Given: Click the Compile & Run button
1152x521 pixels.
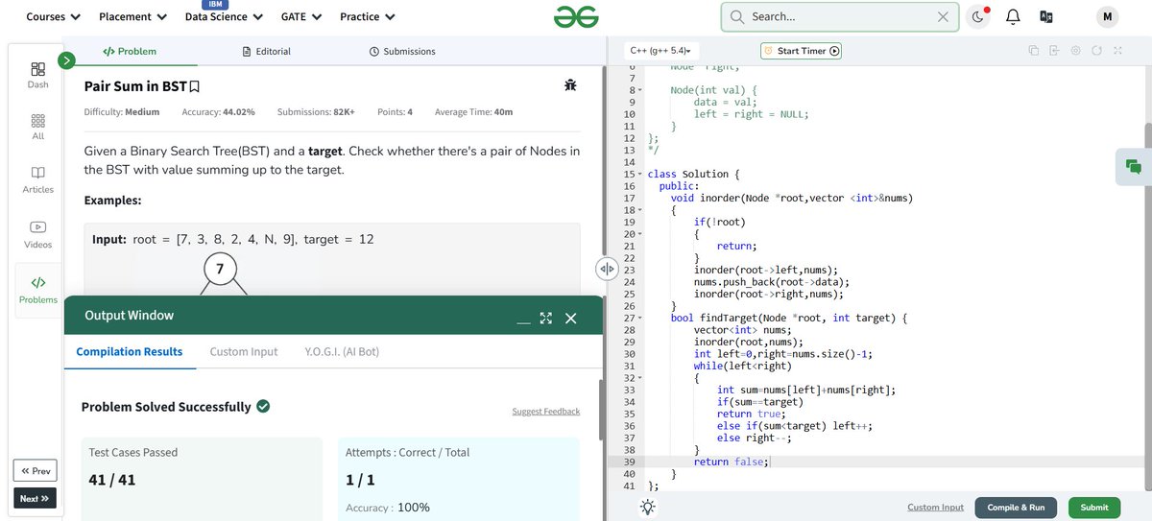Looking at the screenshot, I should [1016, 508].
